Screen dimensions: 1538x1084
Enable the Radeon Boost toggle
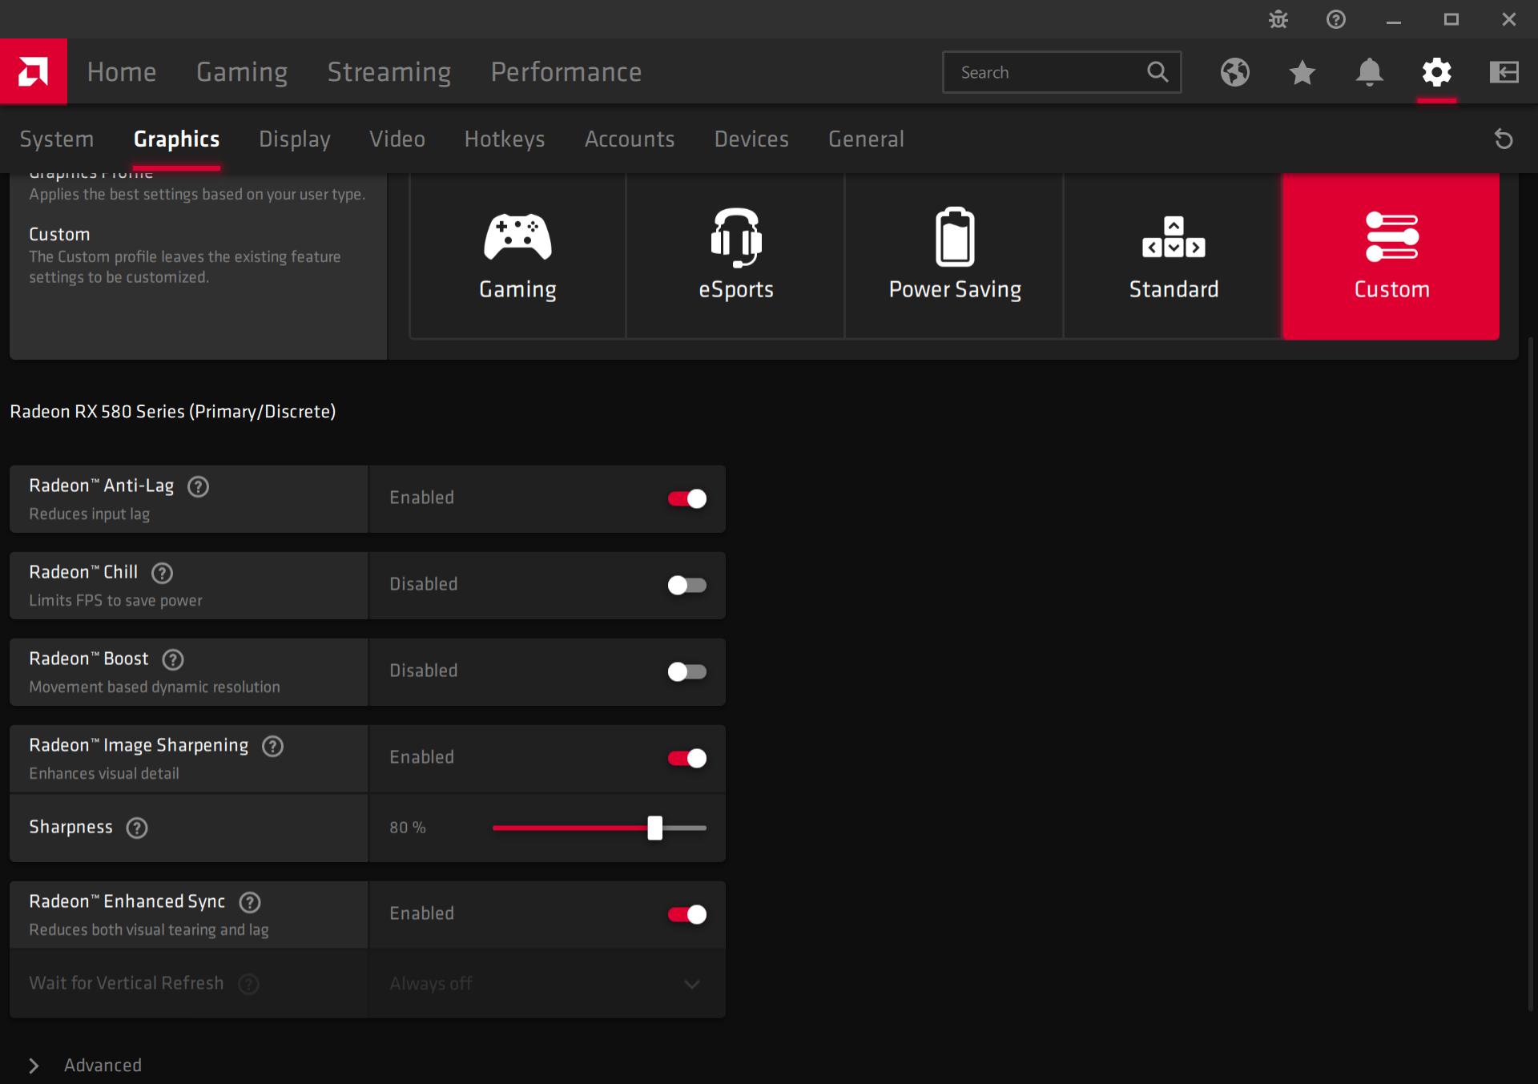click(687, 671)
